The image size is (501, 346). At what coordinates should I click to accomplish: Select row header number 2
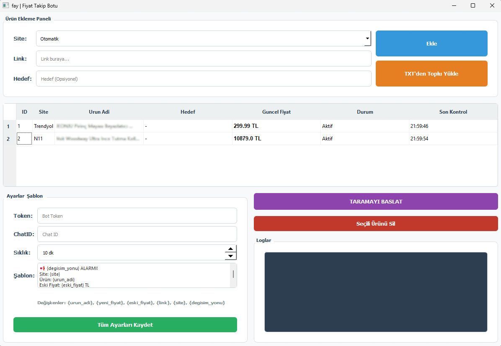point(10,139)
